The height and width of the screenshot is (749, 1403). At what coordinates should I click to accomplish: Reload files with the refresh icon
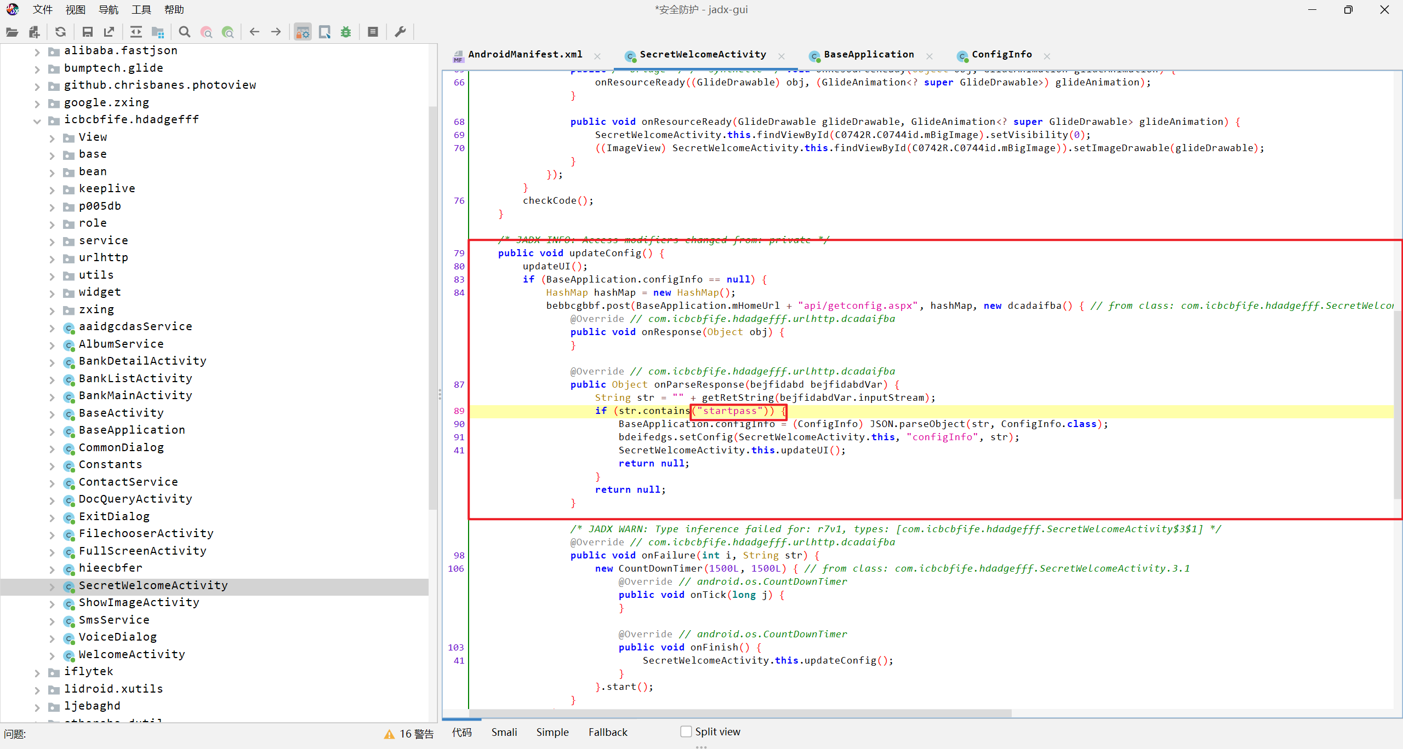point(60,32)
